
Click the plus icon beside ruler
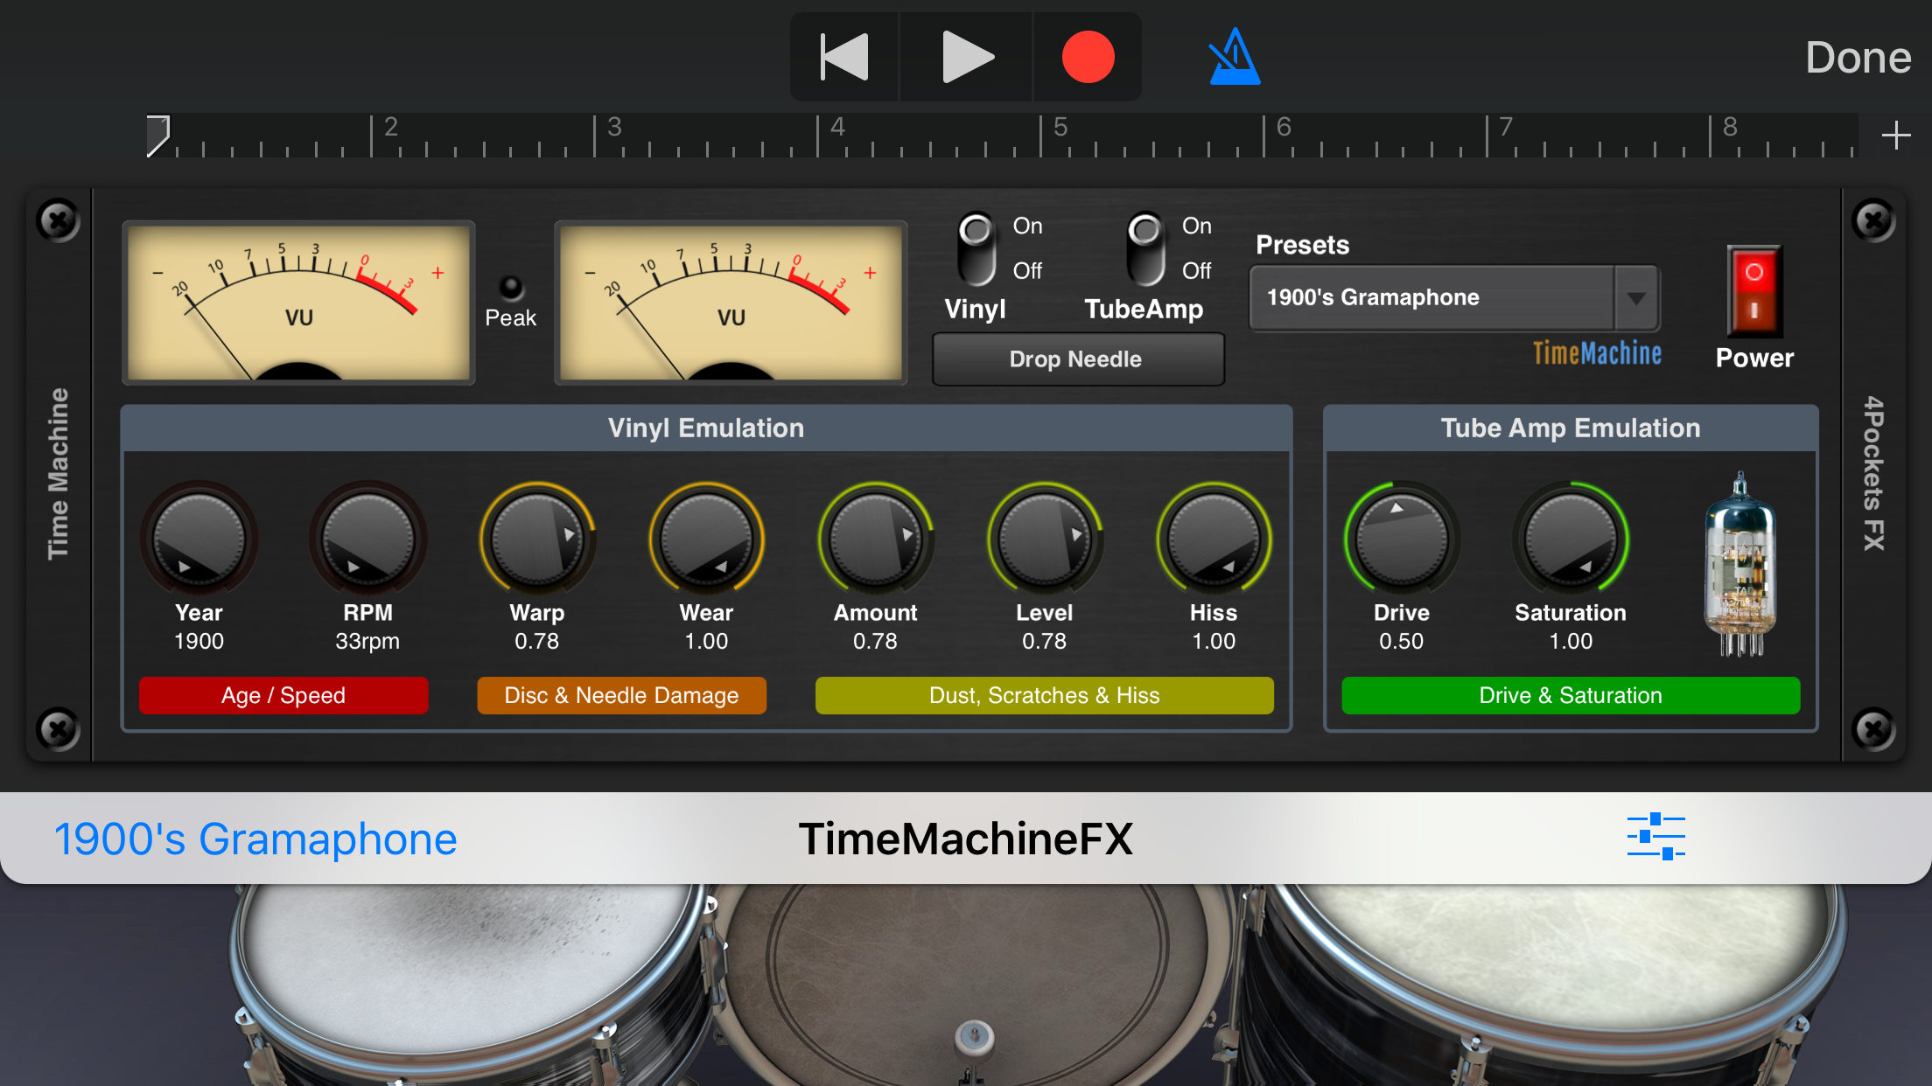point(1895,136)
